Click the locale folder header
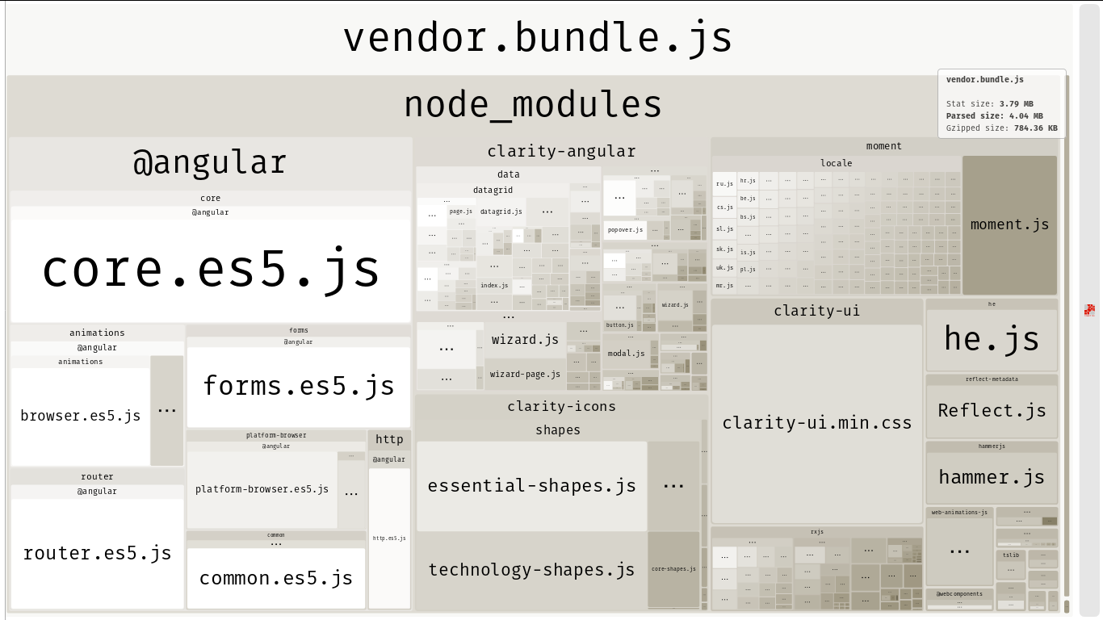Screen dimensions: 1103x620 click(837, 163)
